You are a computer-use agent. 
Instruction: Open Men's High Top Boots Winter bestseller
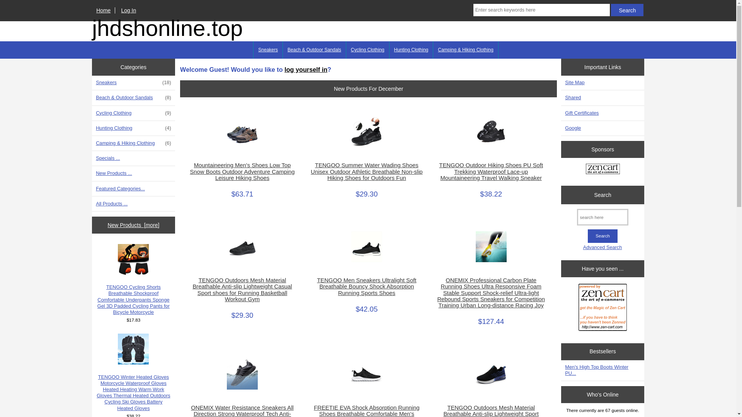(597, 370)
